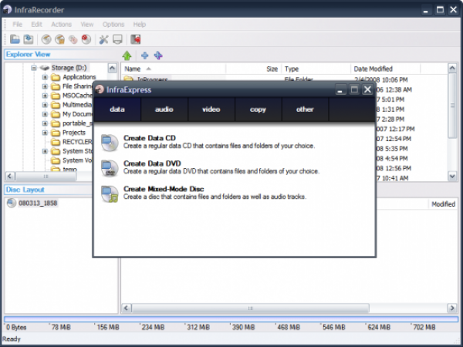Expand the Projects folder node
The width and height of the screenshot is (463, 347).
tap(45, 133)
